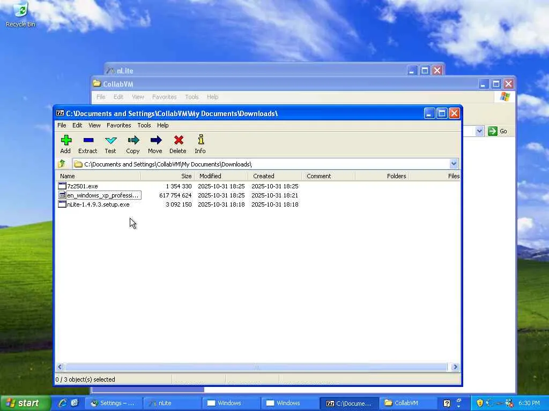Open Tools menu in CollabVM Explorer window

(191, 97)
